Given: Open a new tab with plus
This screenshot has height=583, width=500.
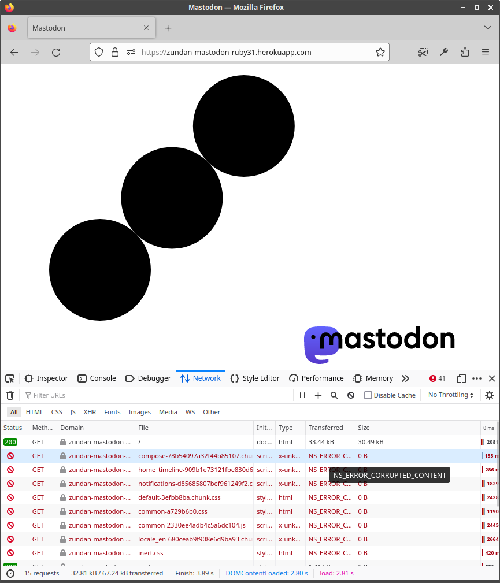Looking at the screenshot, I should tap(168, 28).
